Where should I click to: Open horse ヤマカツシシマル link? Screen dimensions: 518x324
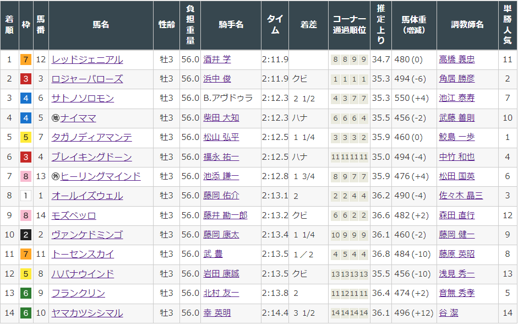[87, 313]
